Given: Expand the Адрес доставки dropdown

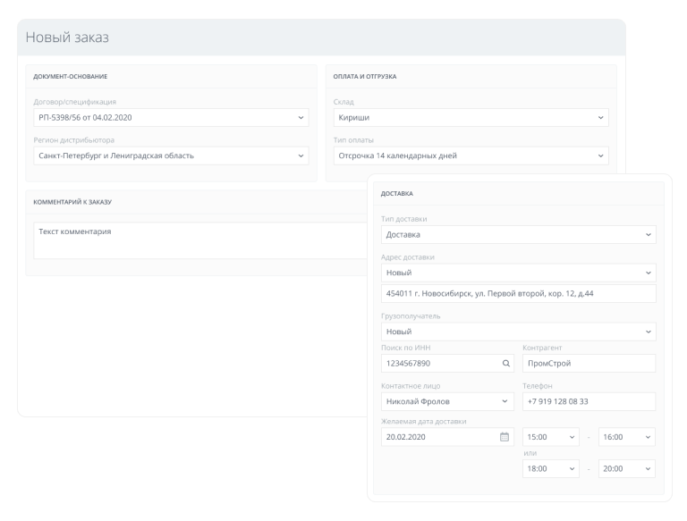Looking at the screenshot, I should [519, 273].
